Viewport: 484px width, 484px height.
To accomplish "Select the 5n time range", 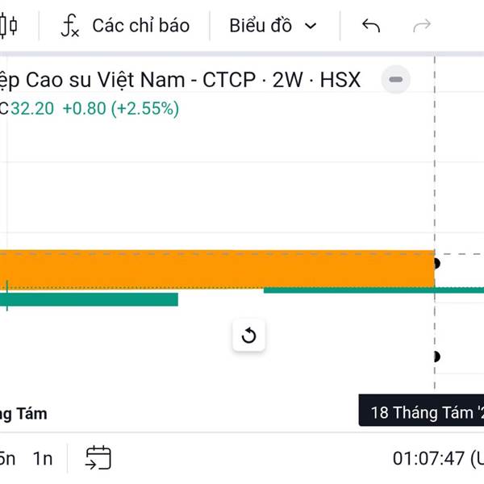I will [x=7, y=459].
